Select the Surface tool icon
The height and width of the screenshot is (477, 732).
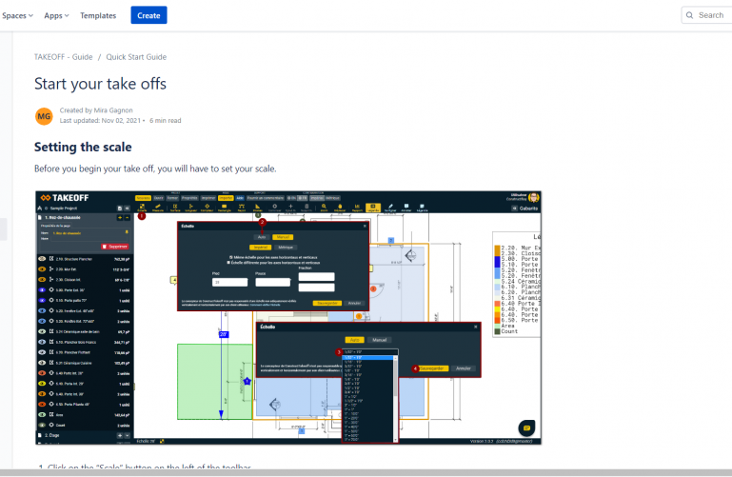pyautogui.click(x=175, y=208)
